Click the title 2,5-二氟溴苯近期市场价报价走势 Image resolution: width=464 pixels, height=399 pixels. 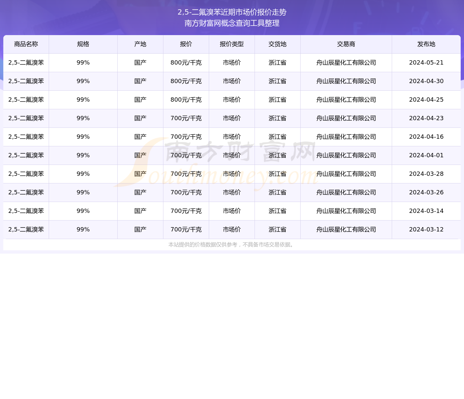point(232,12)
